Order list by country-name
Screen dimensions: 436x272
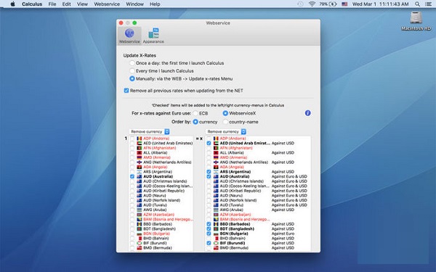225,122
